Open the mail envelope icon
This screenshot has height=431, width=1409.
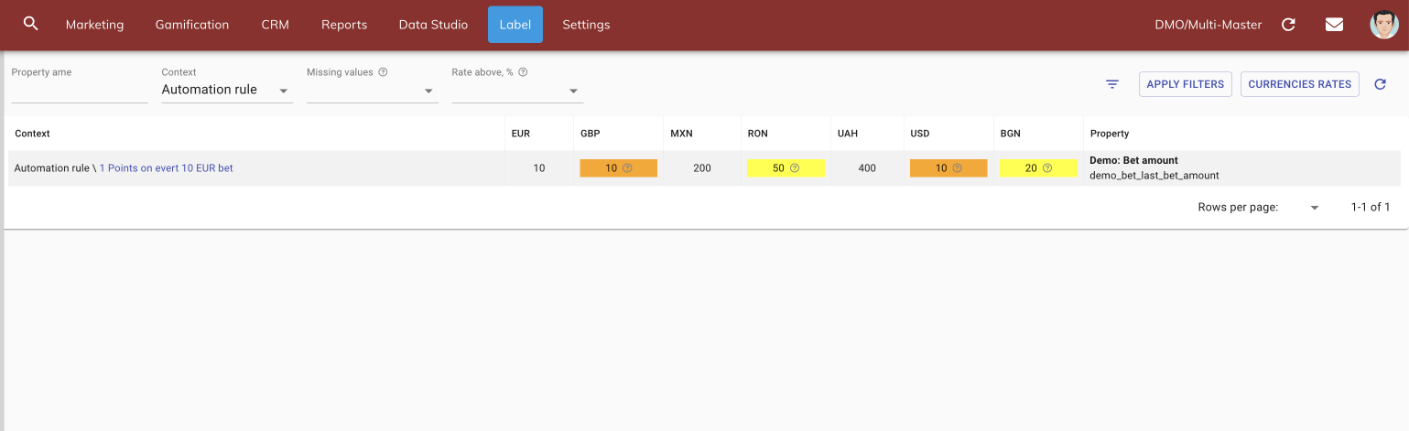tap(1334, 25)
